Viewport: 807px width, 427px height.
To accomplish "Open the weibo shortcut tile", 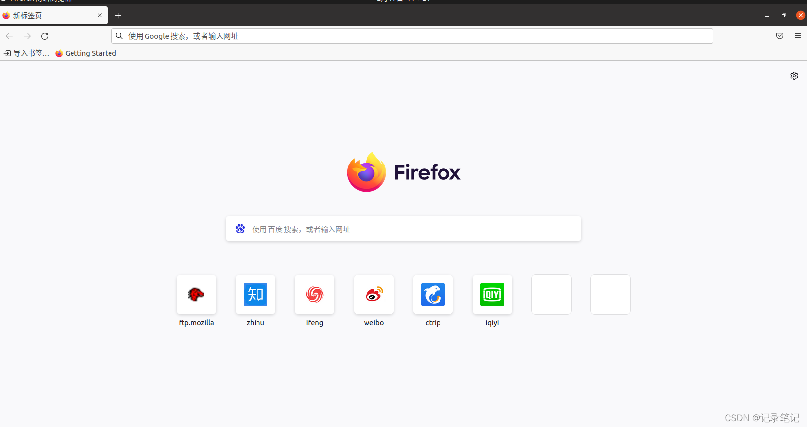I will 374,295.
